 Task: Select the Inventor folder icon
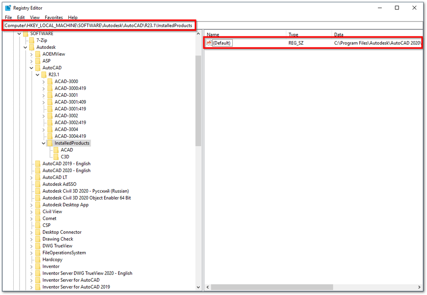tap(38, 266)
